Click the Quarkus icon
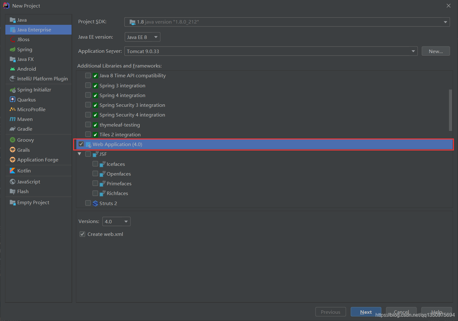 [x=13, y=100]
